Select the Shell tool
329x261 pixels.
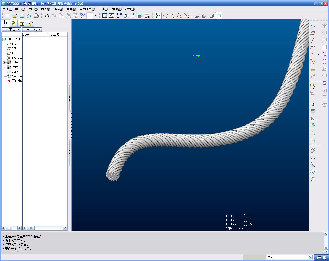pos(313,112)
